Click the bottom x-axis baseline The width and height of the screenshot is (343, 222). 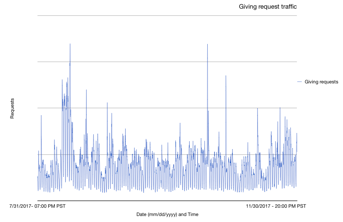[x=167, y=201]
